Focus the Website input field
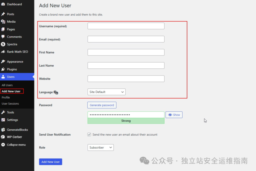The width and height of the screenshot is (256, 171). pyautogui.click(x=126, y=79)
